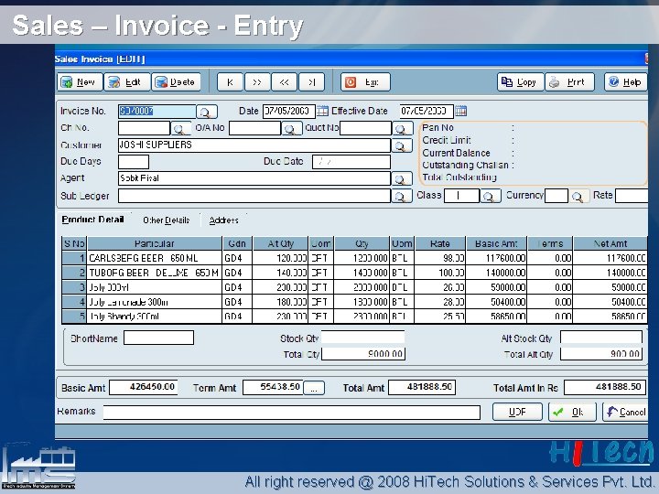Image resolution: width=659 pixels, height=494 pixels.
Task: Open the Effective Date calendar picker
Action: [461, 111]
